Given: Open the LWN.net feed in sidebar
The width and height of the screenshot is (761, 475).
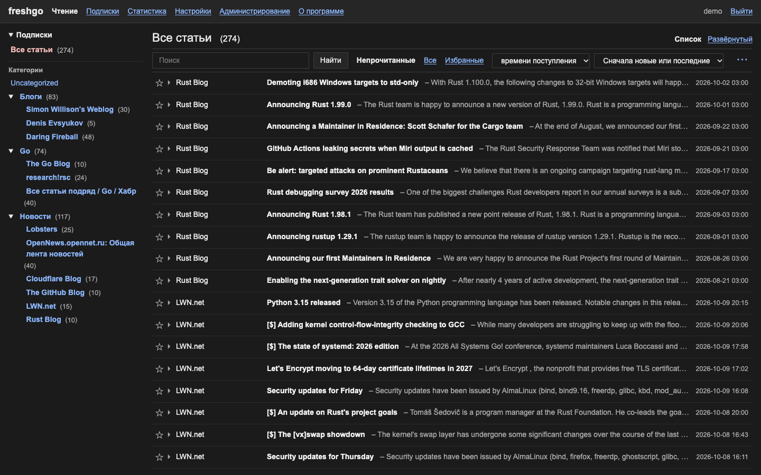Looking at the screenshot, I should click(x=41, y=306).
